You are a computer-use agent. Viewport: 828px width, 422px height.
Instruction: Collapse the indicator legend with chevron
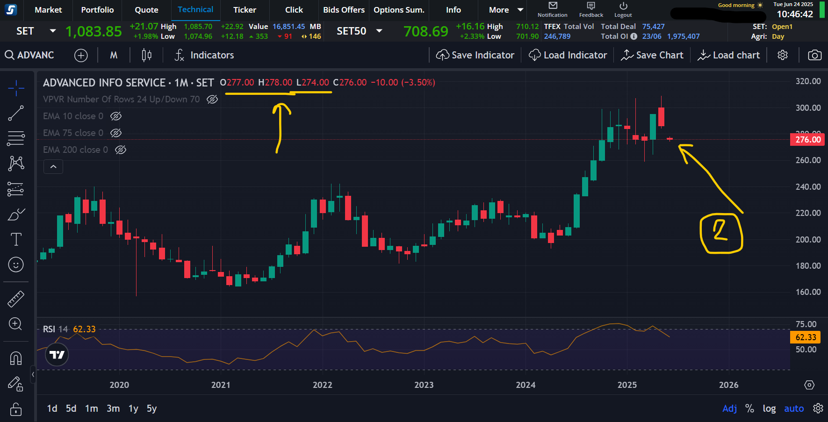click(x=53, y=167)
